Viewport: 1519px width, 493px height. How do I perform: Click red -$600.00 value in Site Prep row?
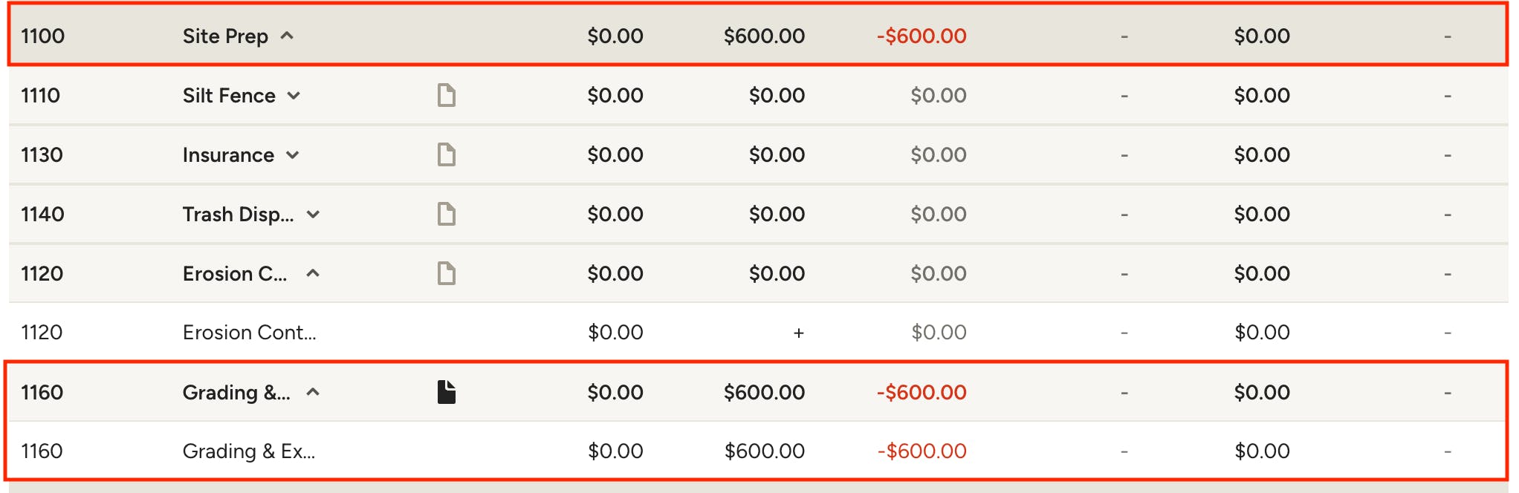[922, 36]
